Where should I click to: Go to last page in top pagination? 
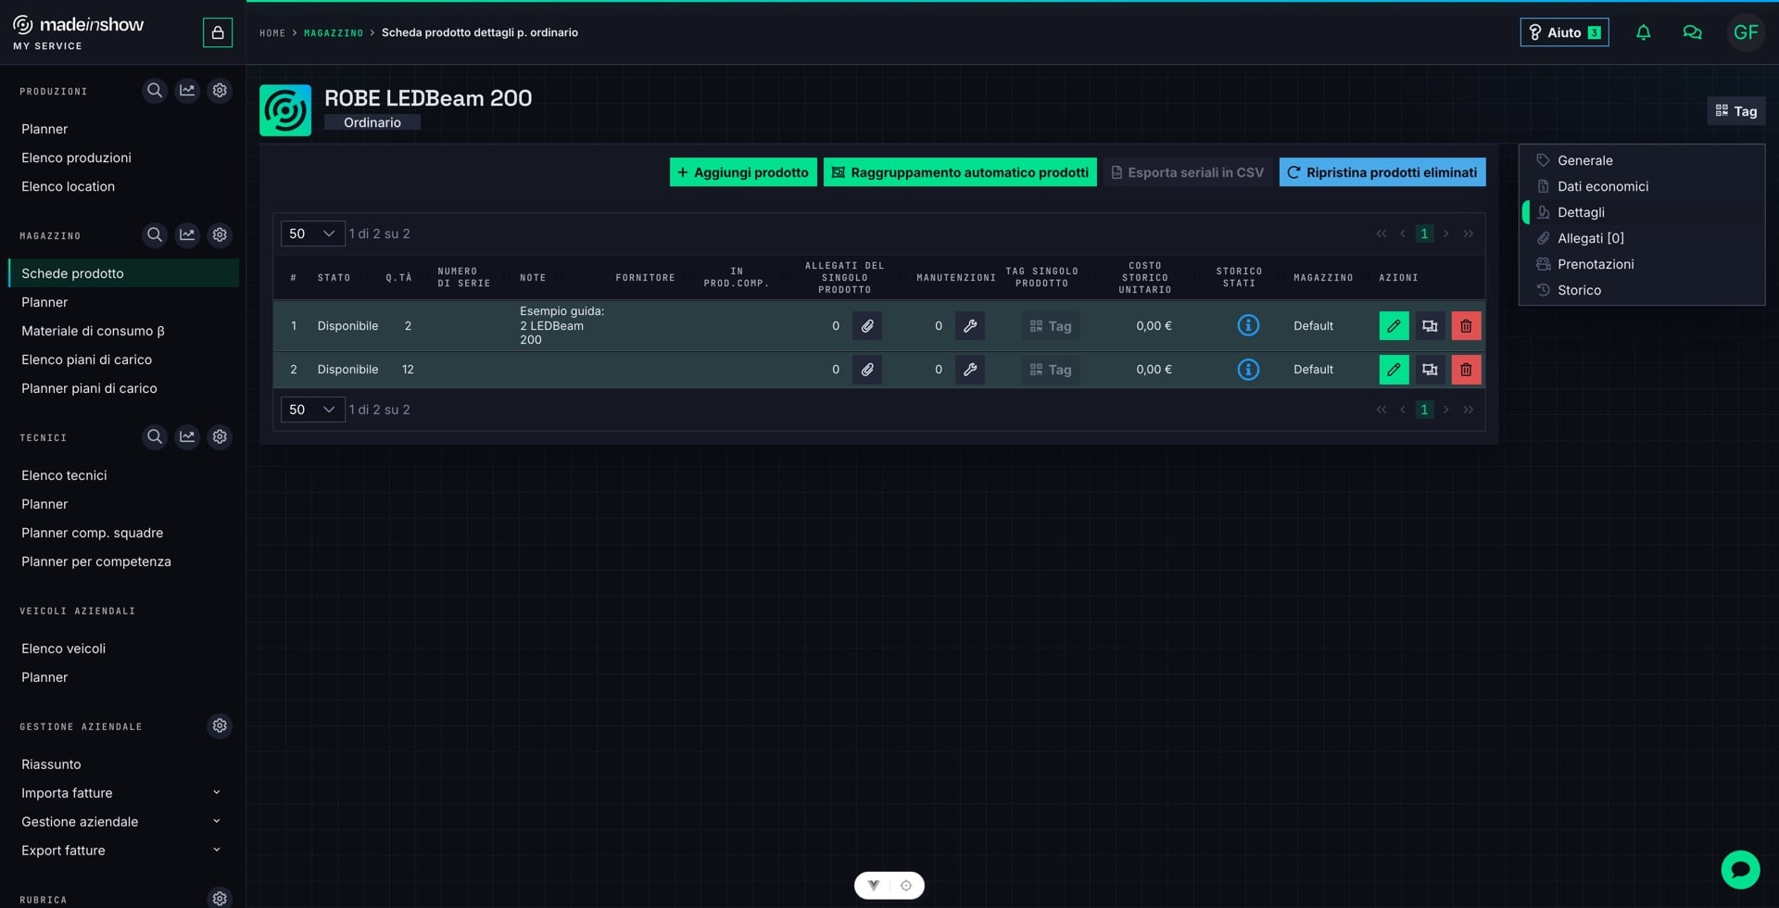tap(1468, 233)
